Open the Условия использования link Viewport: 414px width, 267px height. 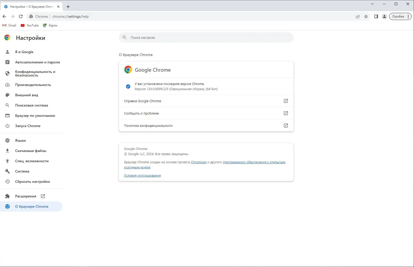[x=142, y=176]
